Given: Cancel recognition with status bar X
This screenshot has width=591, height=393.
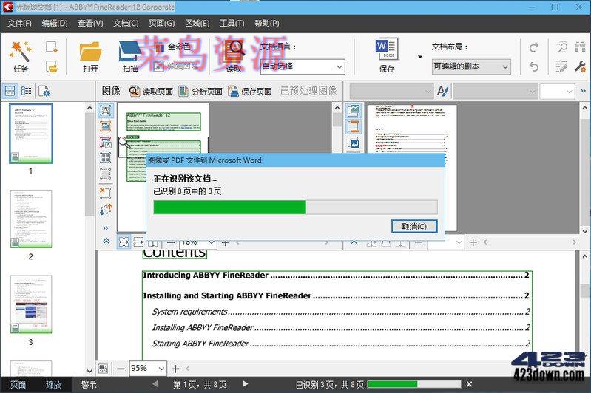Looking at the screenshot, I should pyautogui.click(x=469, y=384).
